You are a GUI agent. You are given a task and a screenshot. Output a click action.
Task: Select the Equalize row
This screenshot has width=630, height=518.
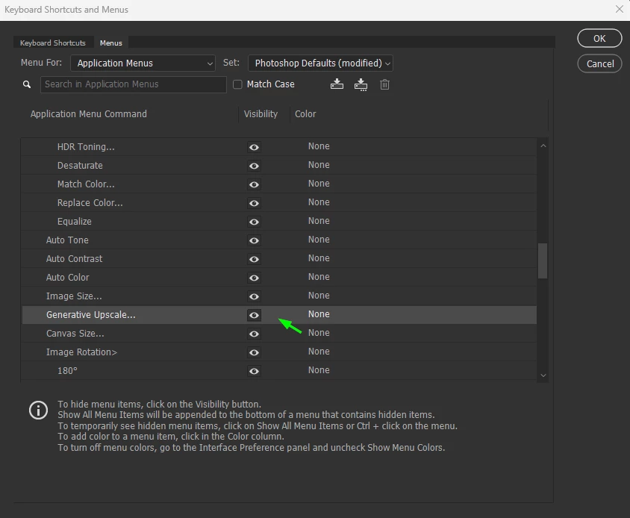pyautogui.click(x=279, y=222)
